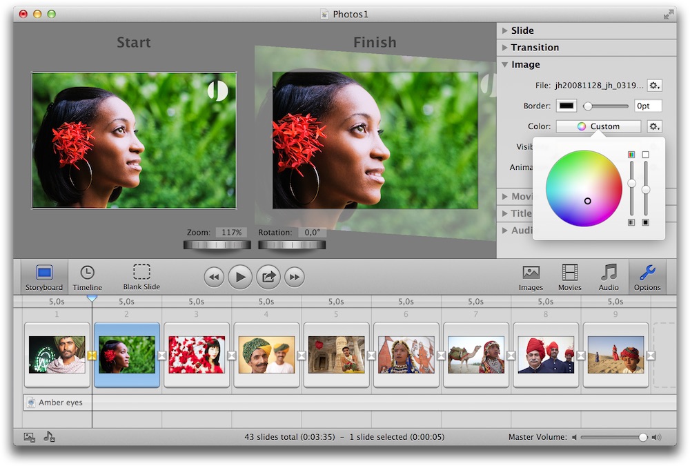The image size is (690, 466).
Task: Click transition marker between slides 3 and 4
Action: click(x=232, y=356)
